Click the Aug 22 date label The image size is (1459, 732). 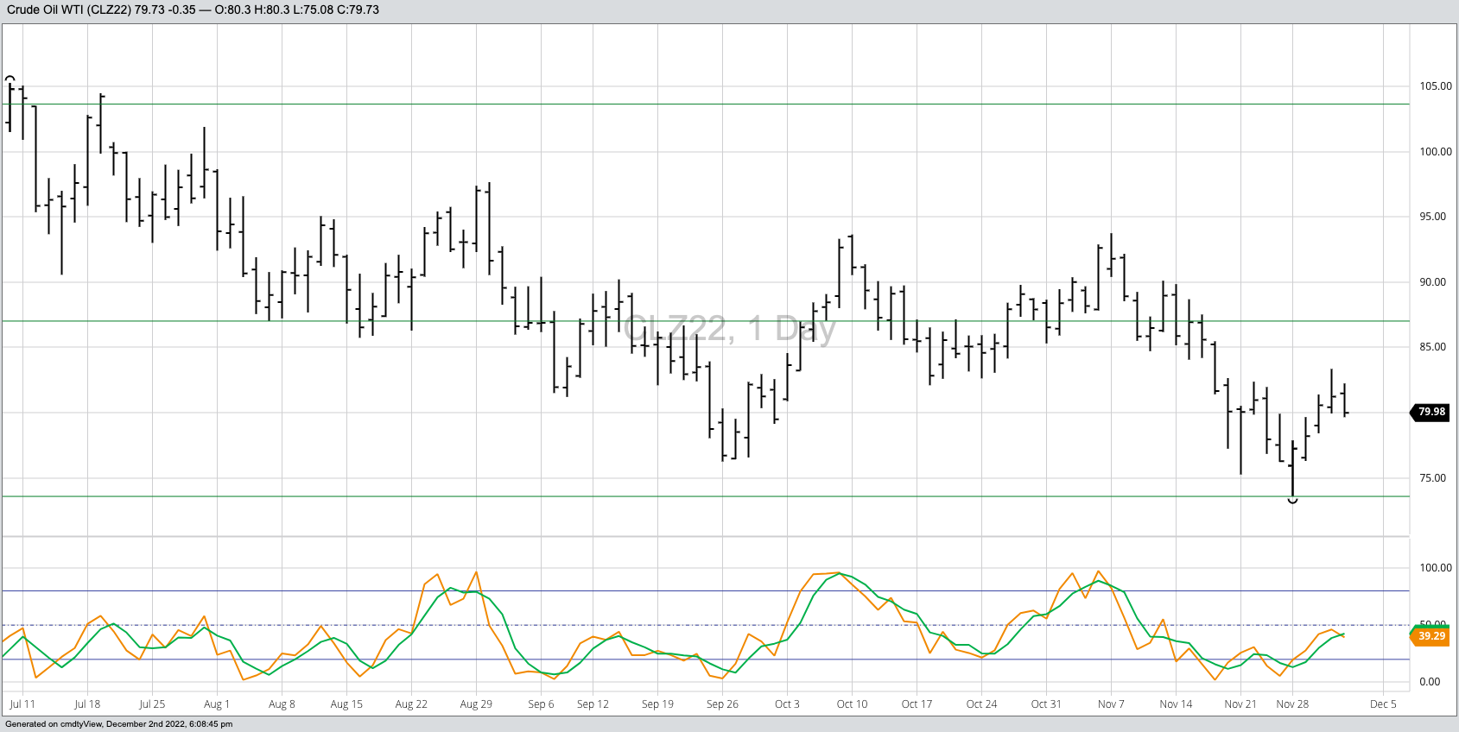click(411, 704)
